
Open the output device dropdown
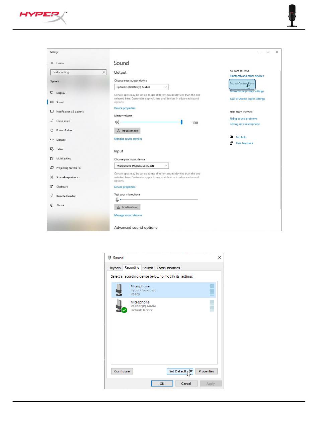142,87
